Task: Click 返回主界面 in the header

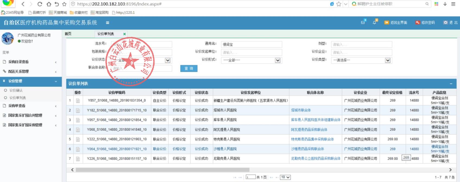Action: [x=396, y=23]
